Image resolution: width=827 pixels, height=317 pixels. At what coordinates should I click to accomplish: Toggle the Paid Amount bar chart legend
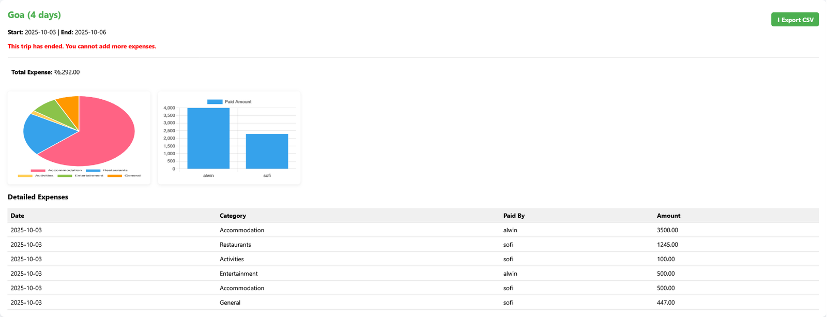(x=229, y=102)
